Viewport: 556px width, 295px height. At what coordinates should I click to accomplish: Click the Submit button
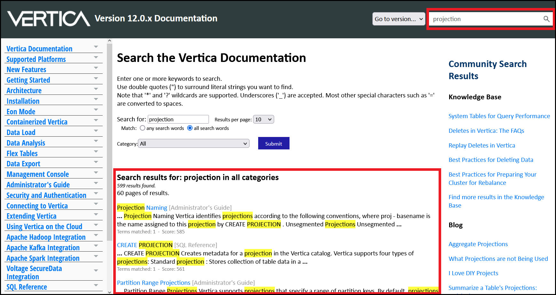point(274,143)
